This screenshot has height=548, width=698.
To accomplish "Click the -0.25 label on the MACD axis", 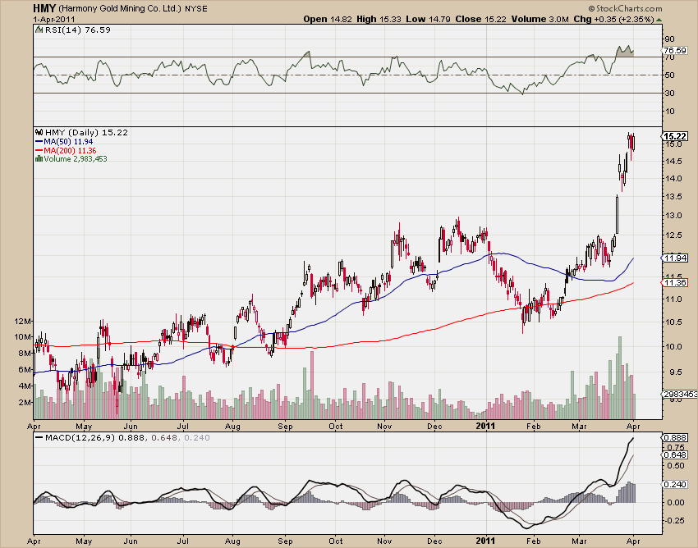I will coord(674,520).
